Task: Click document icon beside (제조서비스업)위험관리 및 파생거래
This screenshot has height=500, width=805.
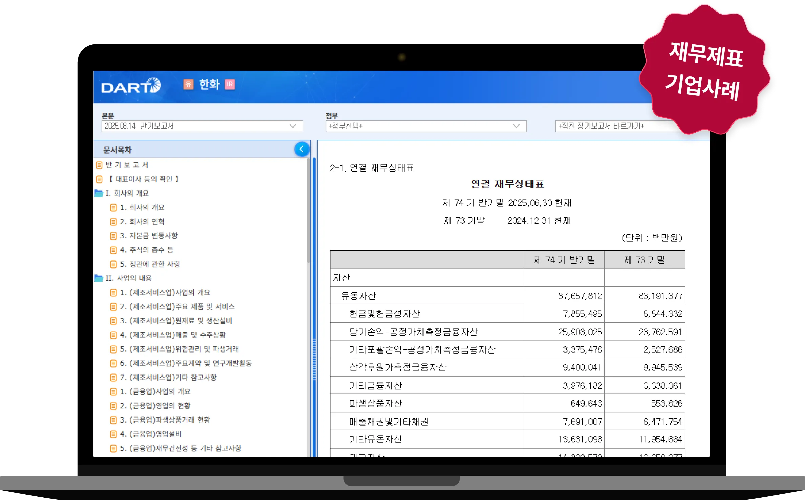Action: tap(113, 349)
